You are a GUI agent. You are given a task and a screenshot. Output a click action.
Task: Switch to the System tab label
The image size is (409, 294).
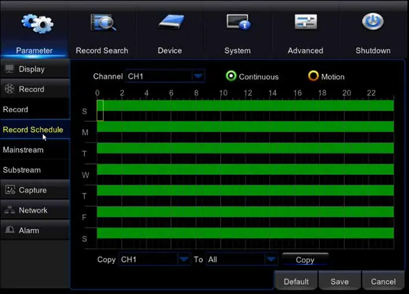coord(238,50)
